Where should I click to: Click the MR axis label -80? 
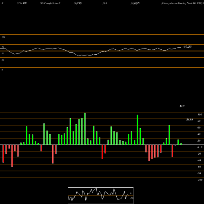coord(199,173)
